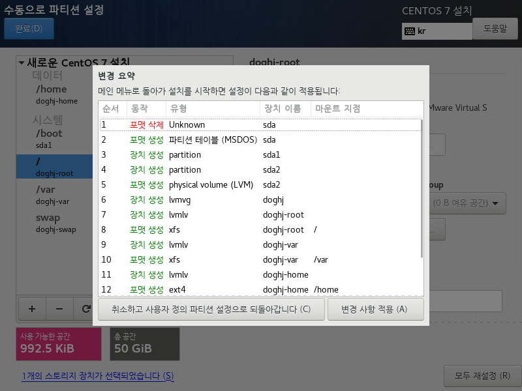Select the /home doghj-home partition entry
522x391 pixels.
pyautogui.click(x=55, y=94)
